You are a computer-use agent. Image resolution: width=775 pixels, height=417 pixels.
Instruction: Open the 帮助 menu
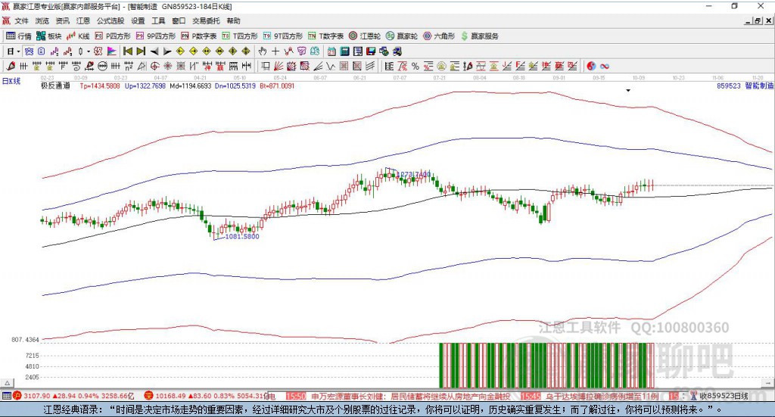click(x=233, y=20)
